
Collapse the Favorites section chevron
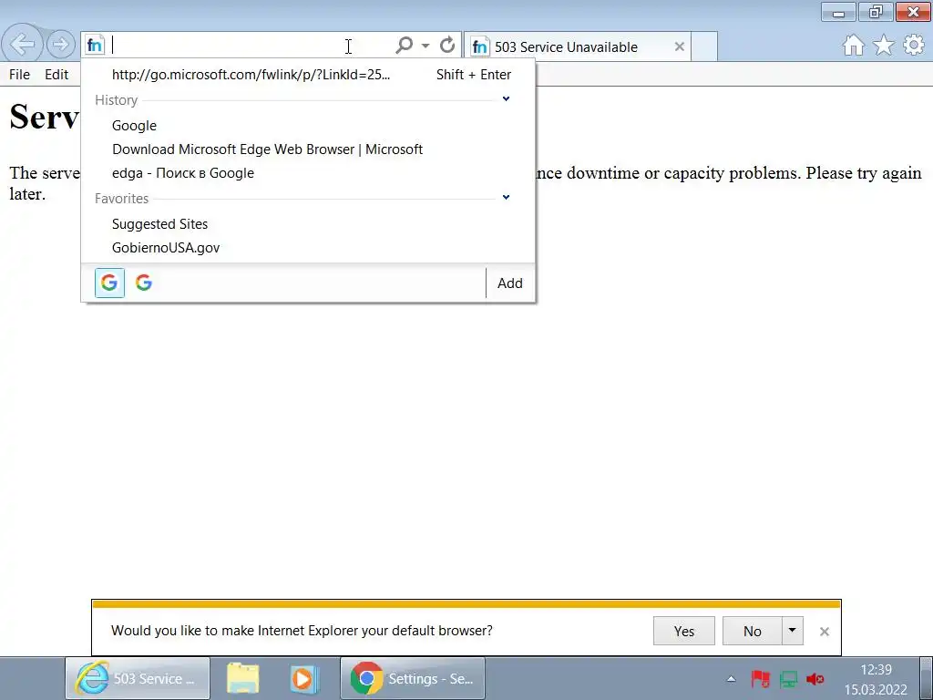[506, 197]
